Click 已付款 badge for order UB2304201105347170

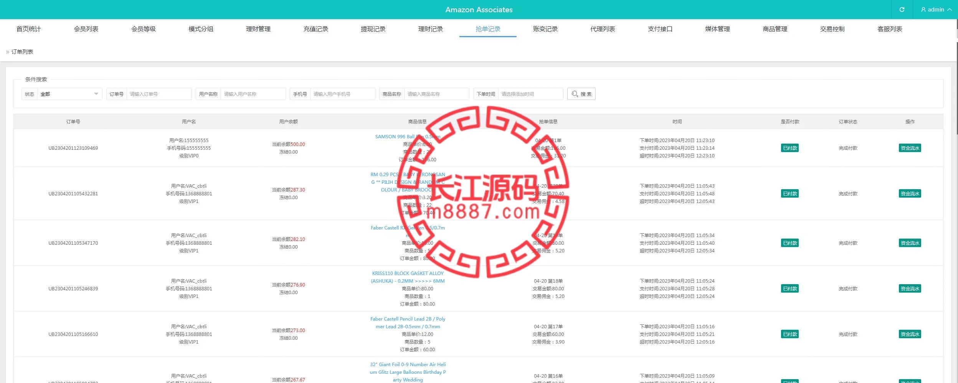(x=790, y=243)
